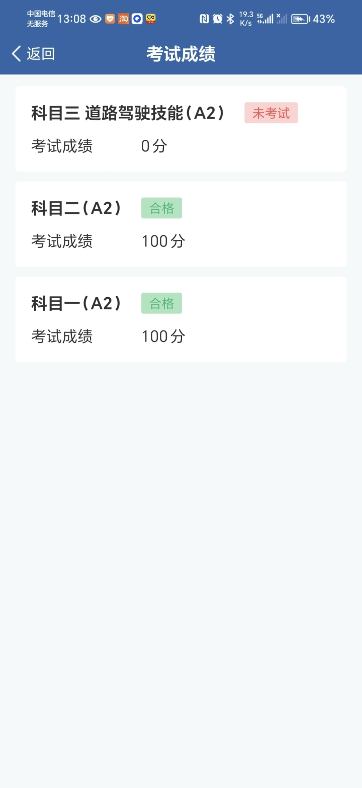Tap the 考试成绩 page title
This screenshot has width=362, height=788.
[x=181, y=54]
